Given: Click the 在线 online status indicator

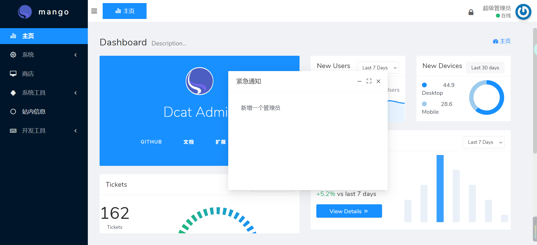Looking at the screenshot, I should pos(503,16).
